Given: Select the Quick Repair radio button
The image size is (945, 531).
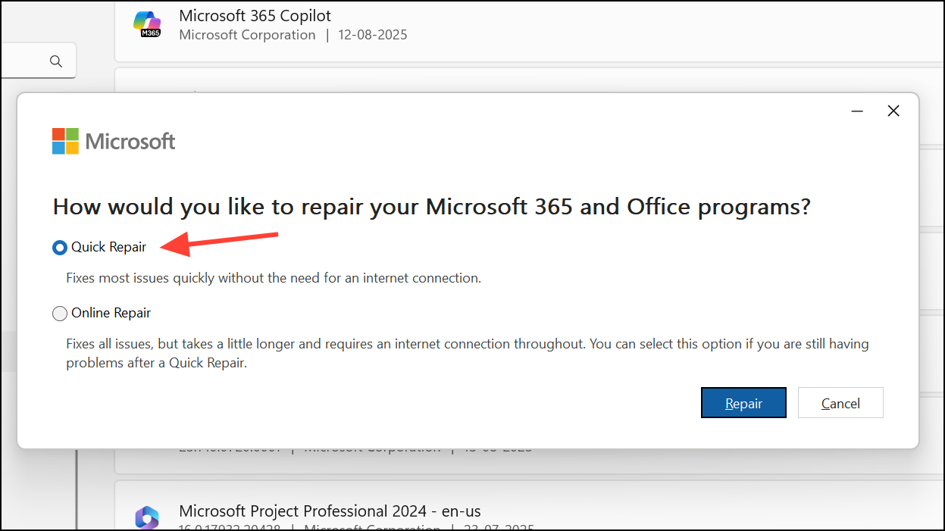Looking at the screenshot, I should point(60,248).
